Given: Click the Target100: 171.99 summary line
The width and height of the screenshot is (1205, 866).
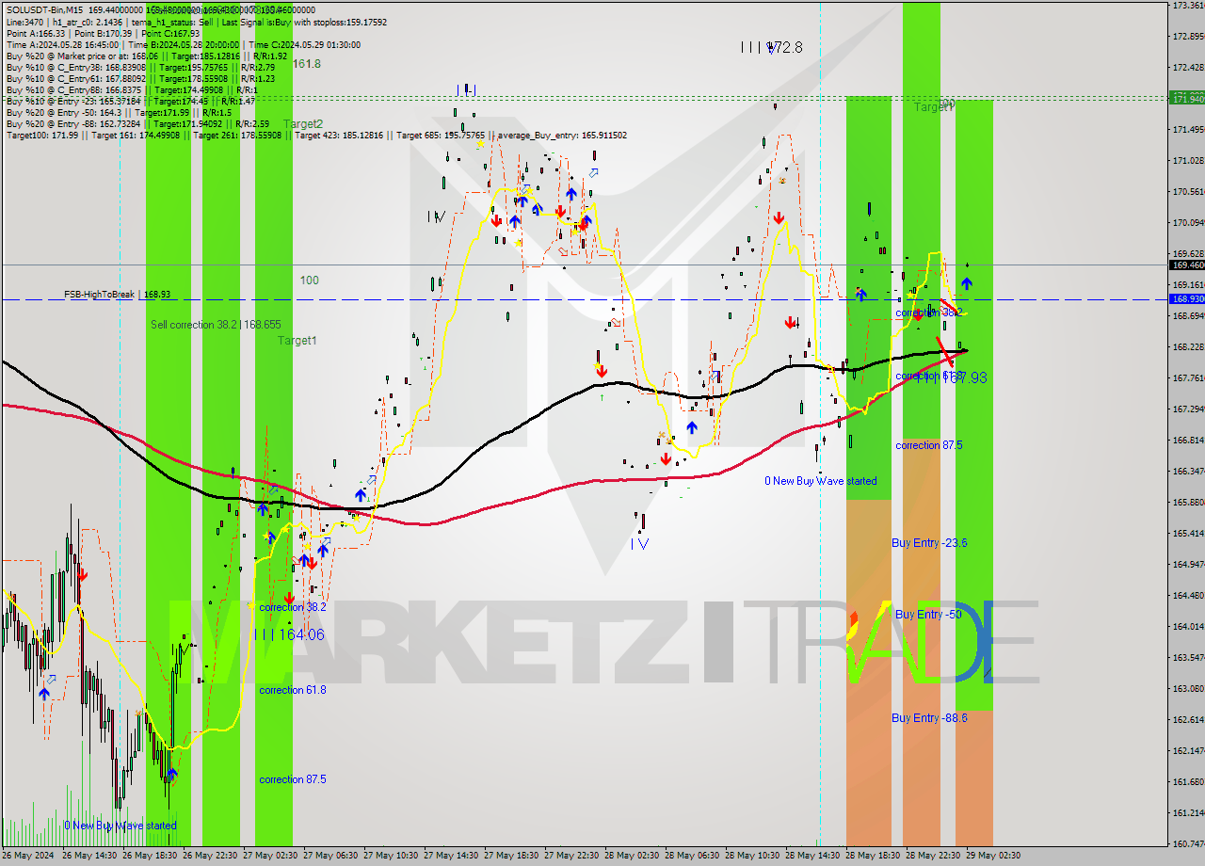Looking at the screenshot, I should [x=316, y=135].
